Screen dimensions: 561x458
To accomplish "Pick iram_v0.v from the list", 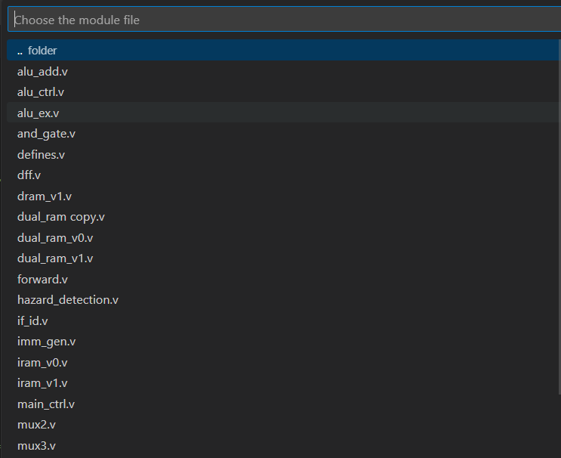I will click(x=284, y=362).
